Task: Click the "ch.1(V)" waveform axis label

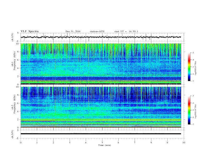Action: [x=13, y=37]
